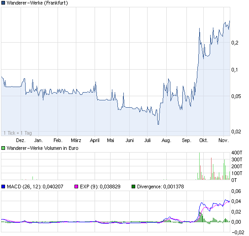Click the '0,00' MACD axis value
249x236 pixels.
pyautogui.click(x=236, y=222)
